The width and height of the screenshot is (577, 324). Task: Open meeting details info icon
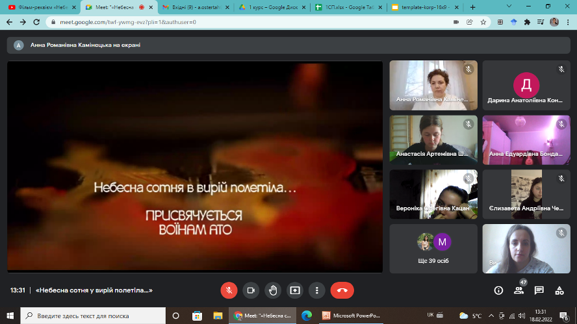[498, 290]
